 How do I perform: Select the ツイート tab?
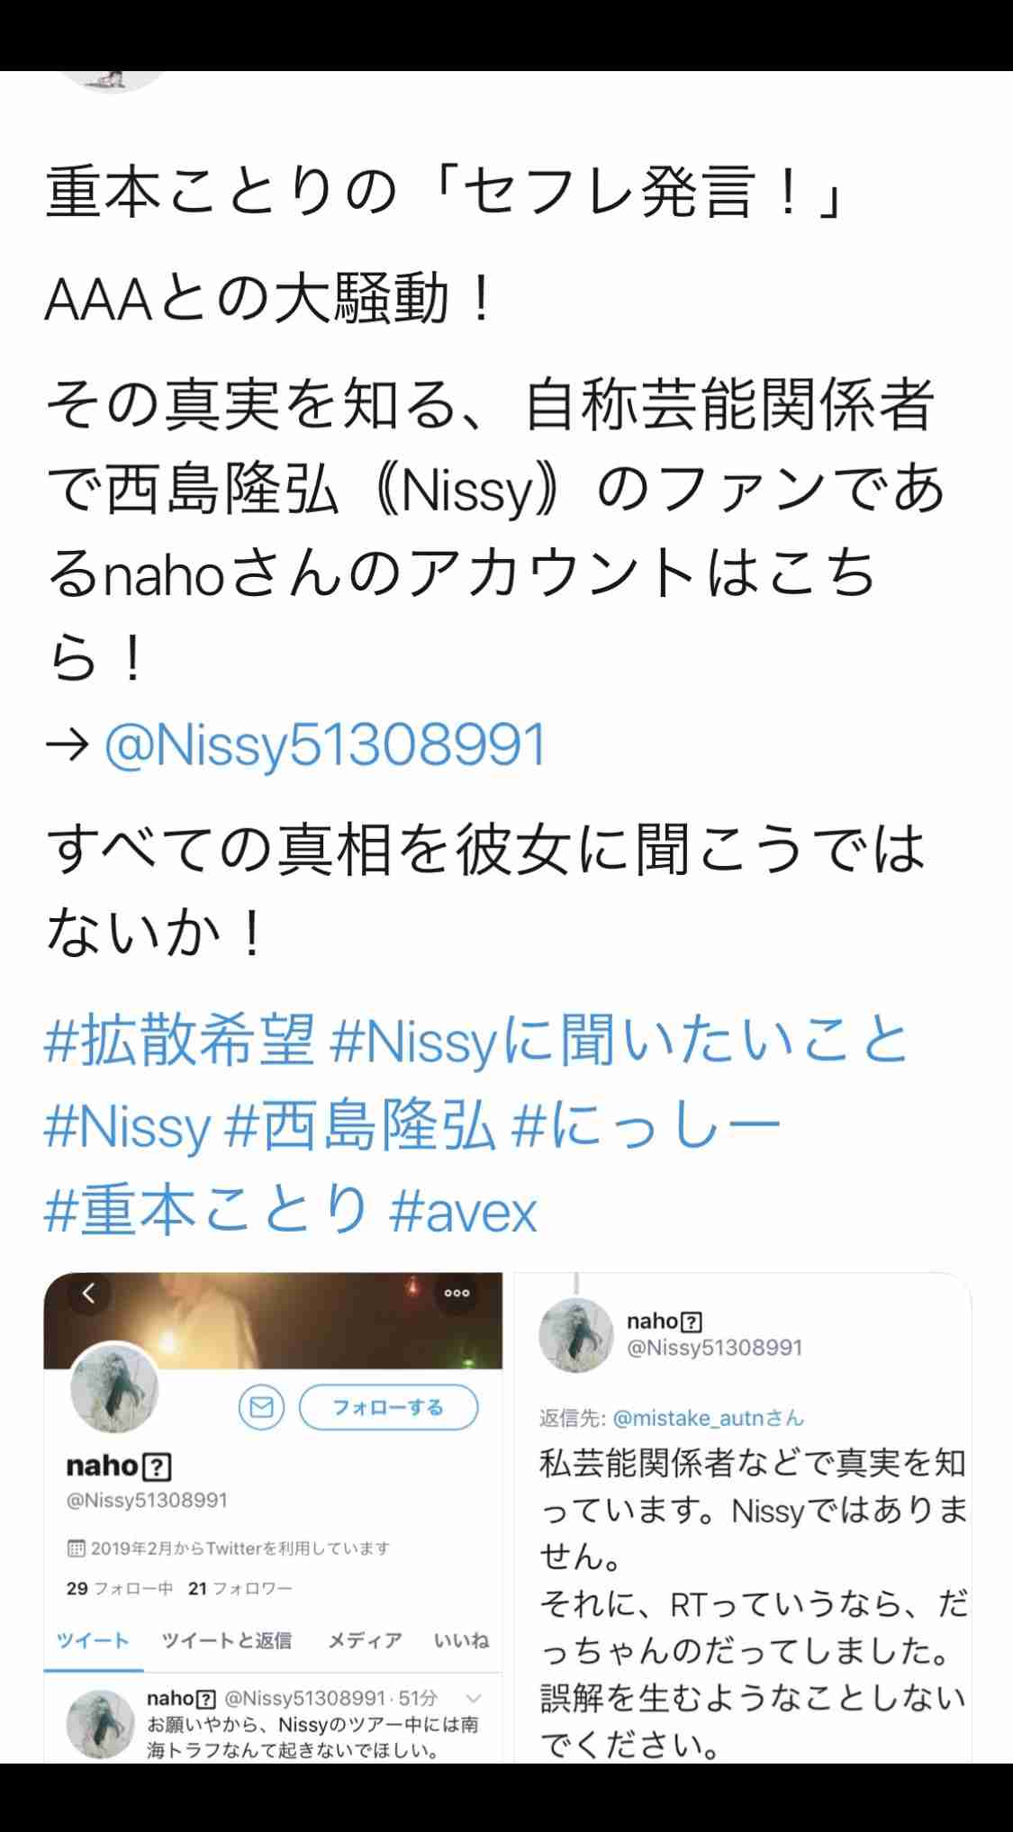coord(94,1640)
